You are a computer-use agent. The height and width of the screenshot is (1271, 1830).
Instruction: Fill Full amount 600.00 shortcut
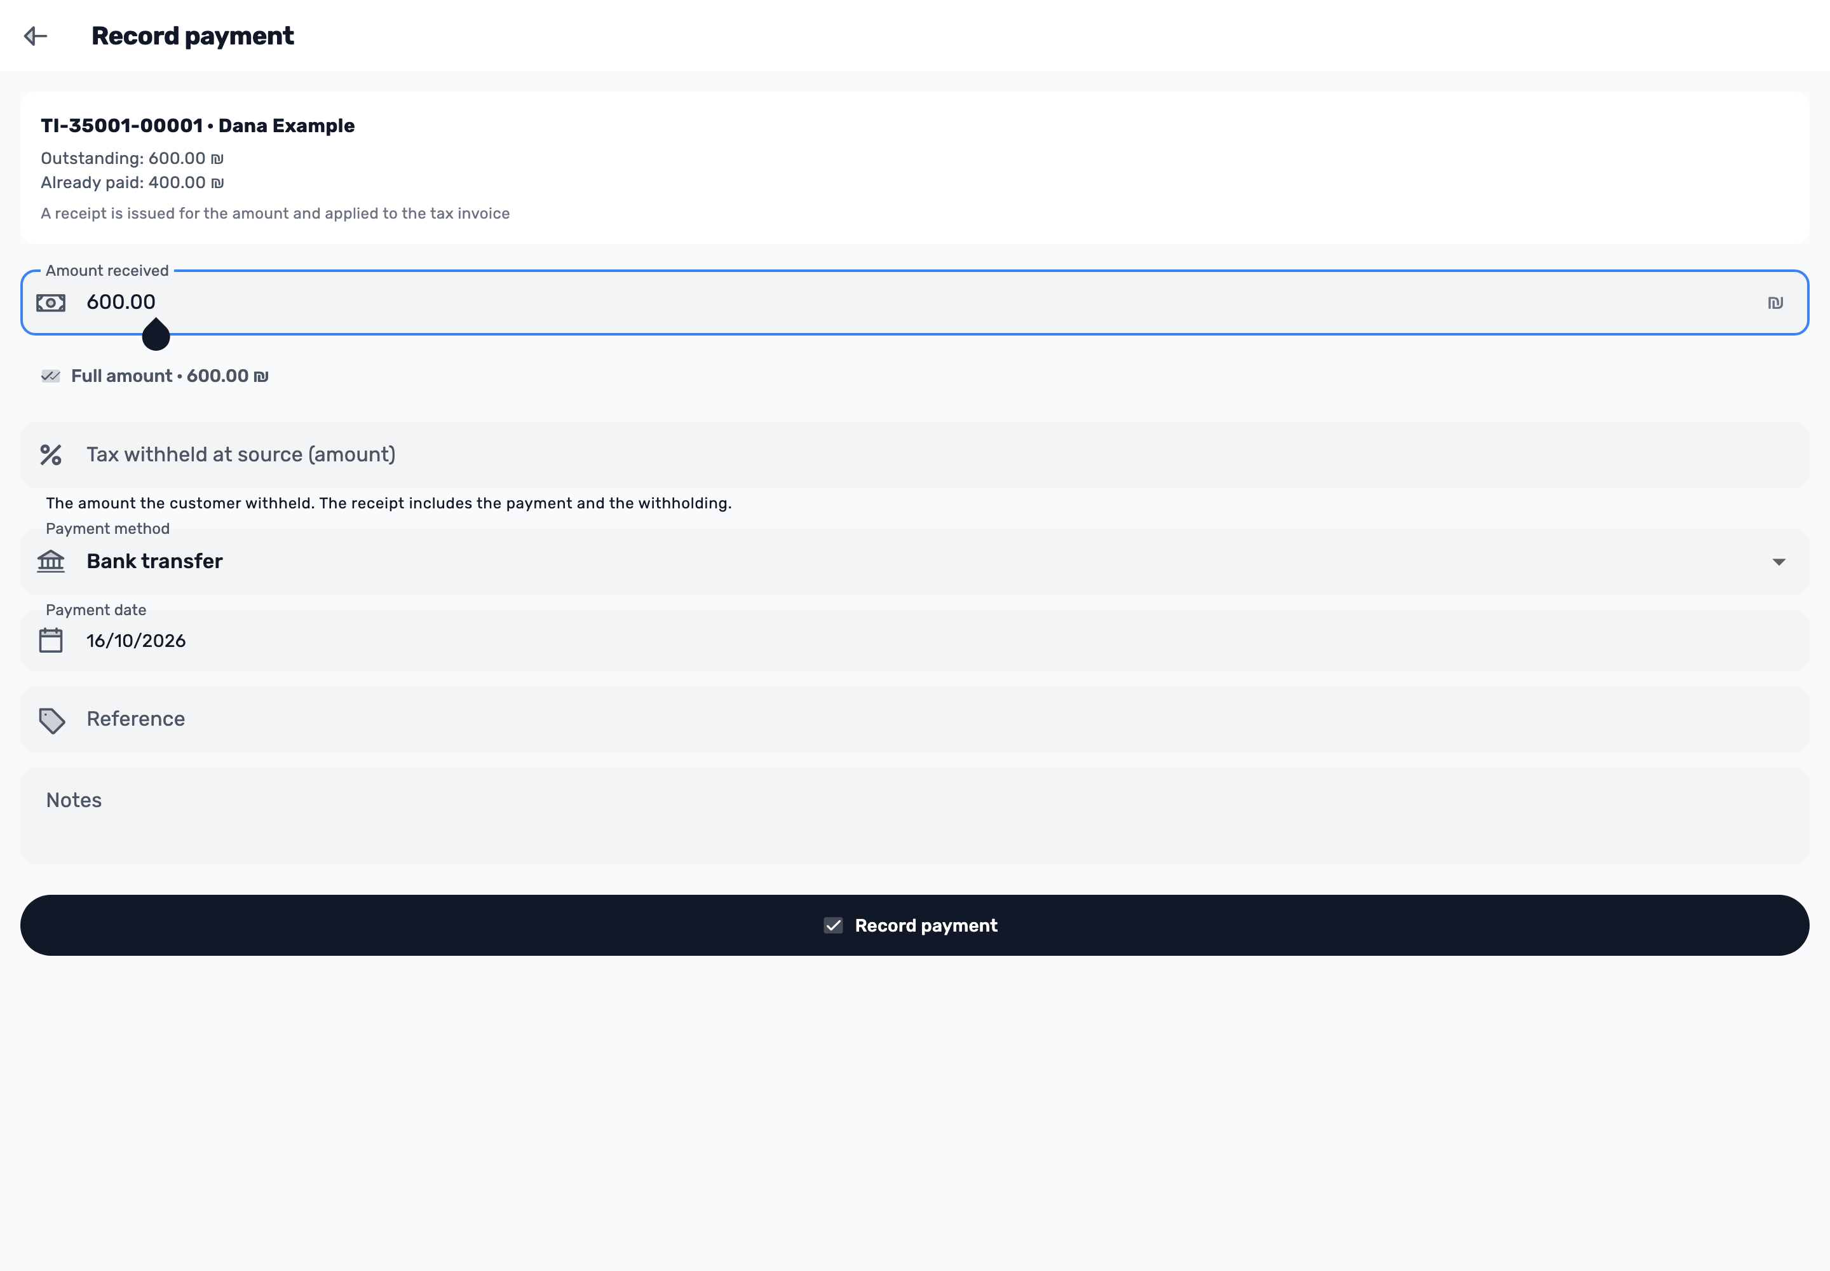(155, 376)
